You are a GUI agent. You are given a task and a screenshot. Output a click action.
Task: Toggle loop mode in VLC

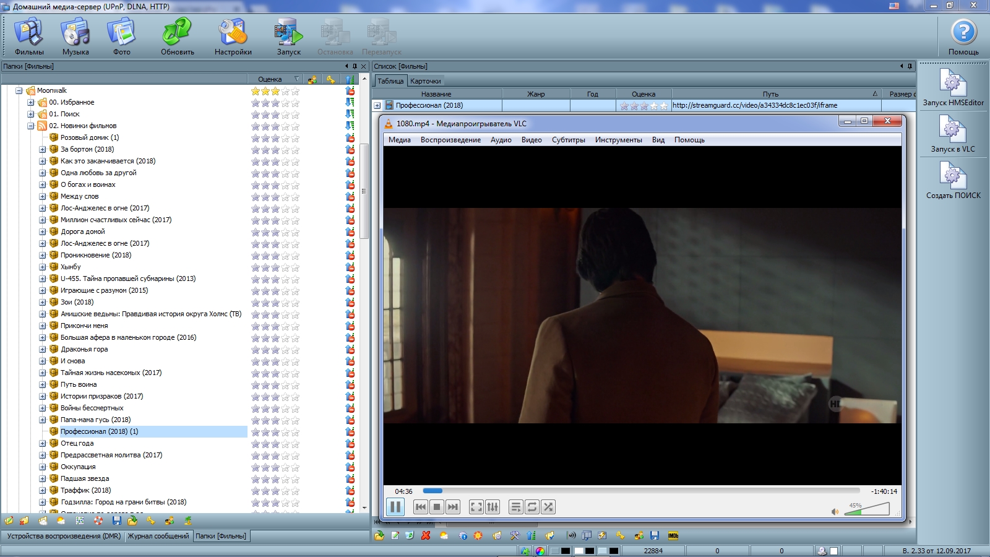coord(532,507)
